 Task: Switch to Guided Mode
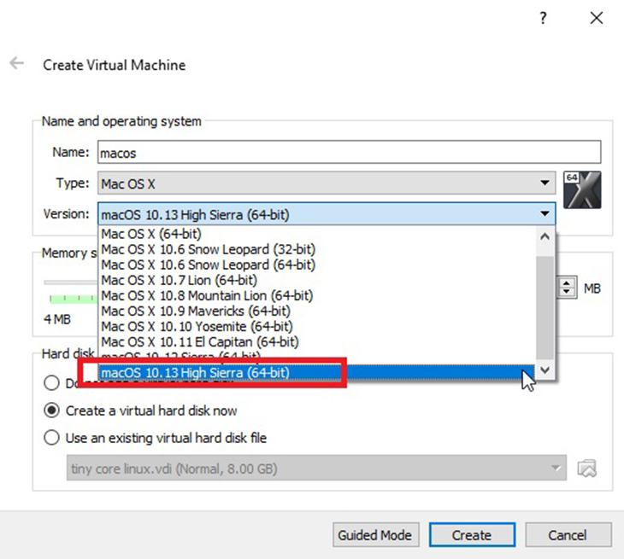coord(375,535)
